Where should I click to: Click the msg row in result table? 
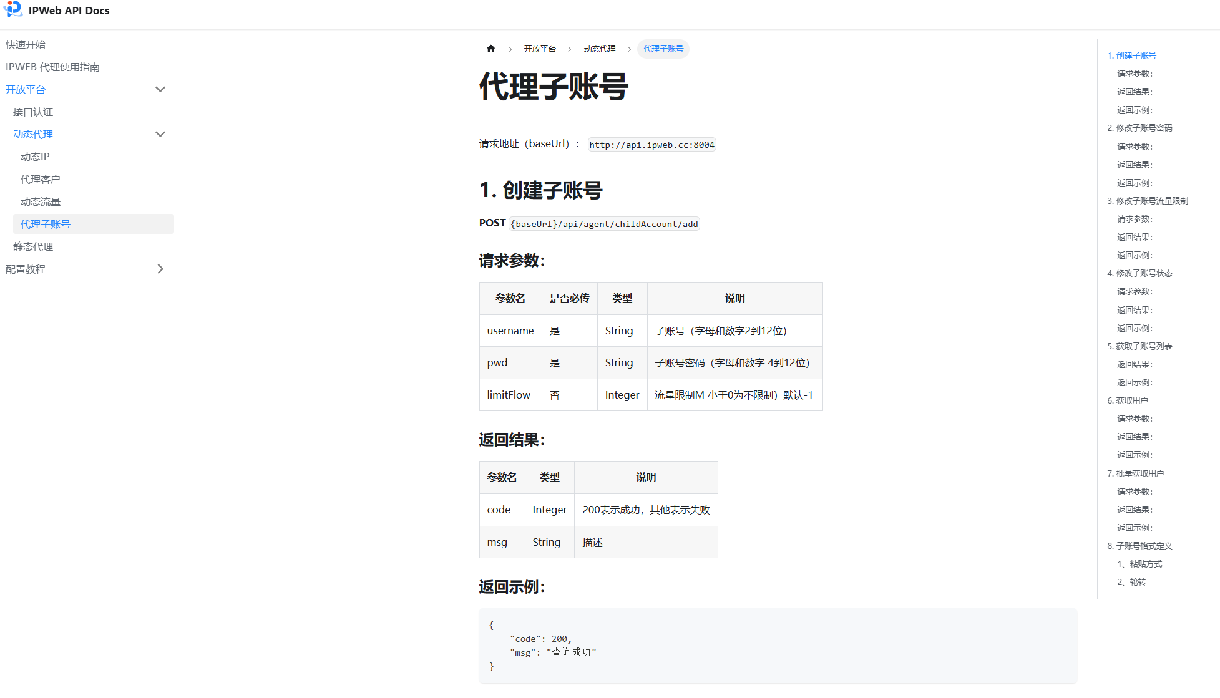598,542
